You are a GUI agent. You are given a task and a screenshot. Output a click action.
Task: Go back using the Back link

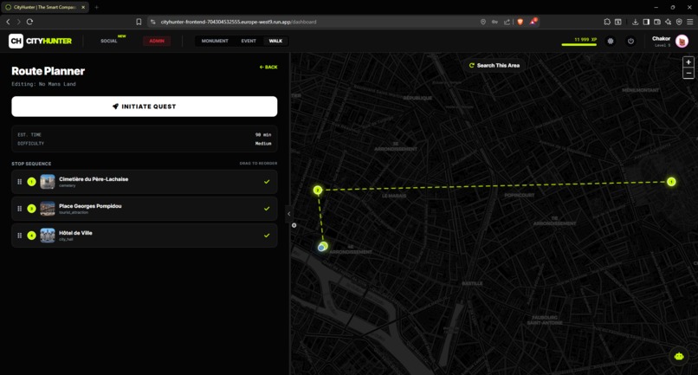pyautogui.click(x=268, y=68)
